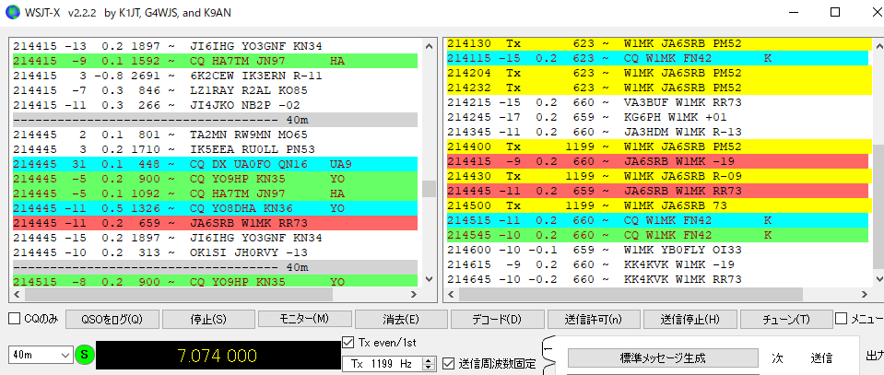Click left pane vertical scrollbar up arrow
The image size is (884, 375).
pyautogui.click(x=429, y=46)
